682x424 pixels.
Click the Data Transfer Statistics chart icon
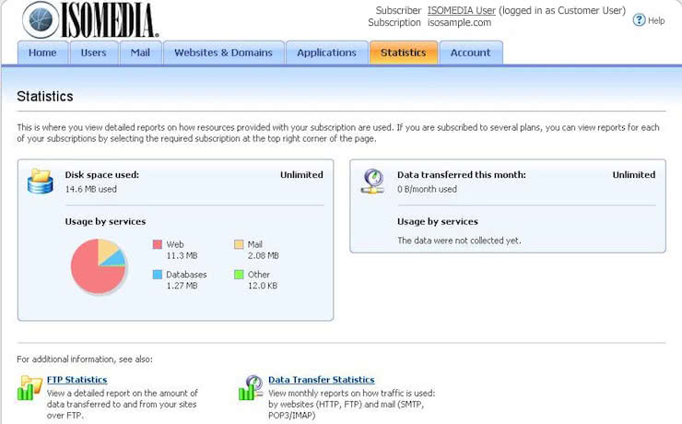coord(251,387)
